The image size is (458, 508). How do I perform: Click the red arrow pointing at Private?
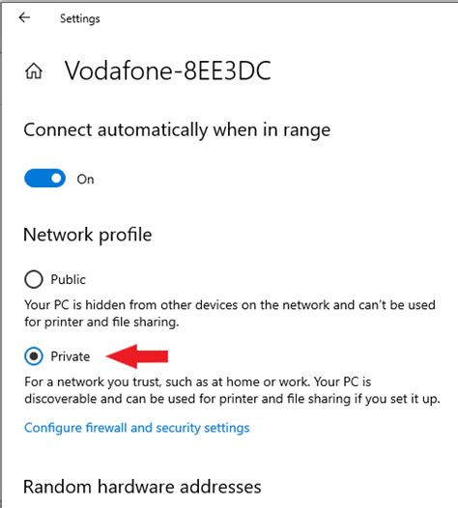[x=137, y=356]
